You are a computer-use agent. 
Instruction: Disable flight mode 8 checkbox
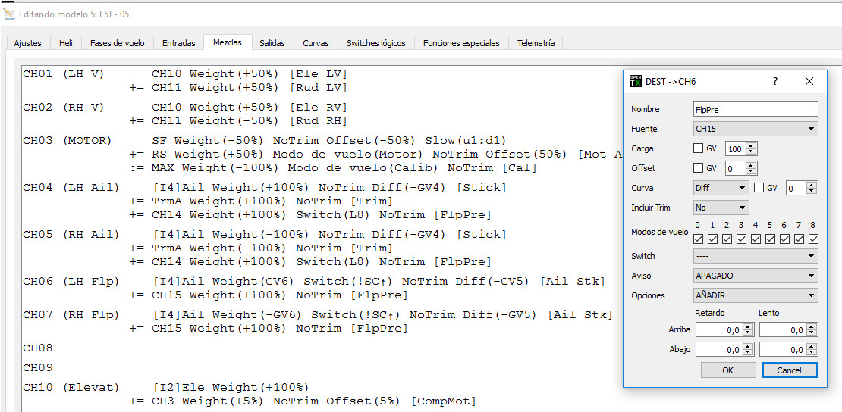coord(813,239)
